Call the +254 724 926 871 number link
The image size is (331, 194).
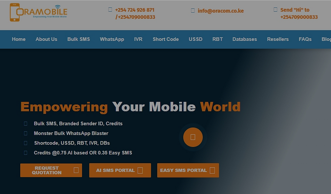click(x=135, y=10)
